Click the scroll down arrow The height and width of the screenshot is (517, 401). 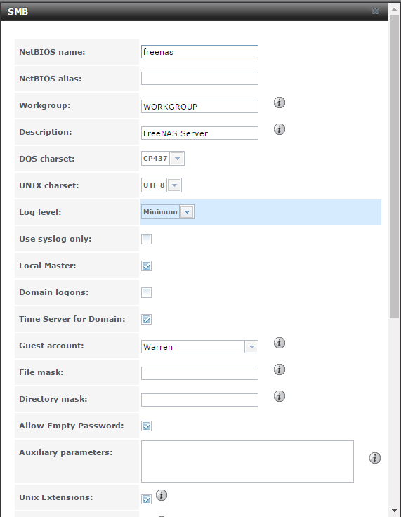click(395, 511)
